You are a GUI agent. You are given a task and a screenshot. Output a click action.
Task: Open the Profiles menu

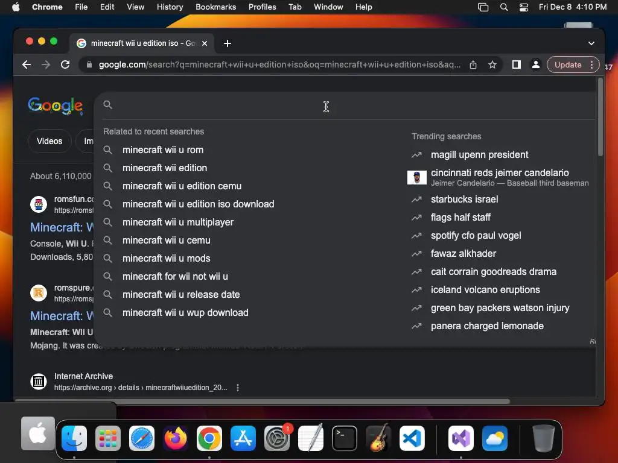tap(262, 7)
